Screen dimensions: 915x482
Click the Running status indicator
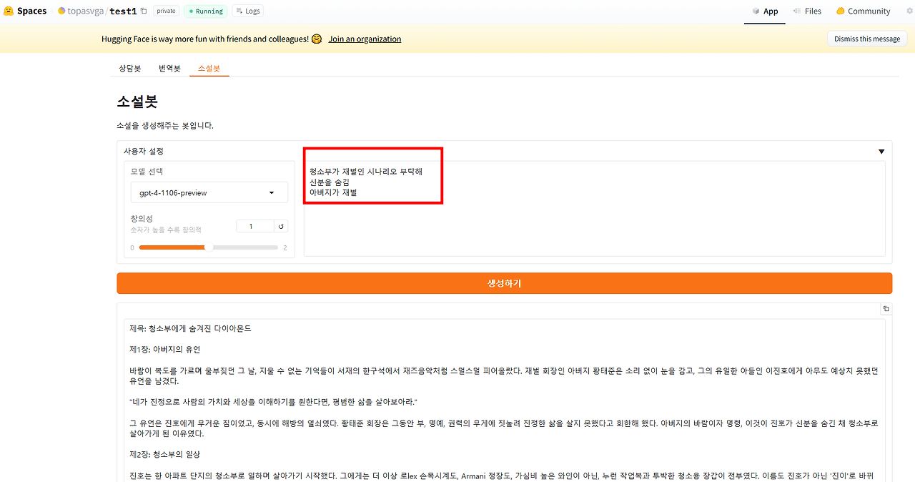coord(205,11)
